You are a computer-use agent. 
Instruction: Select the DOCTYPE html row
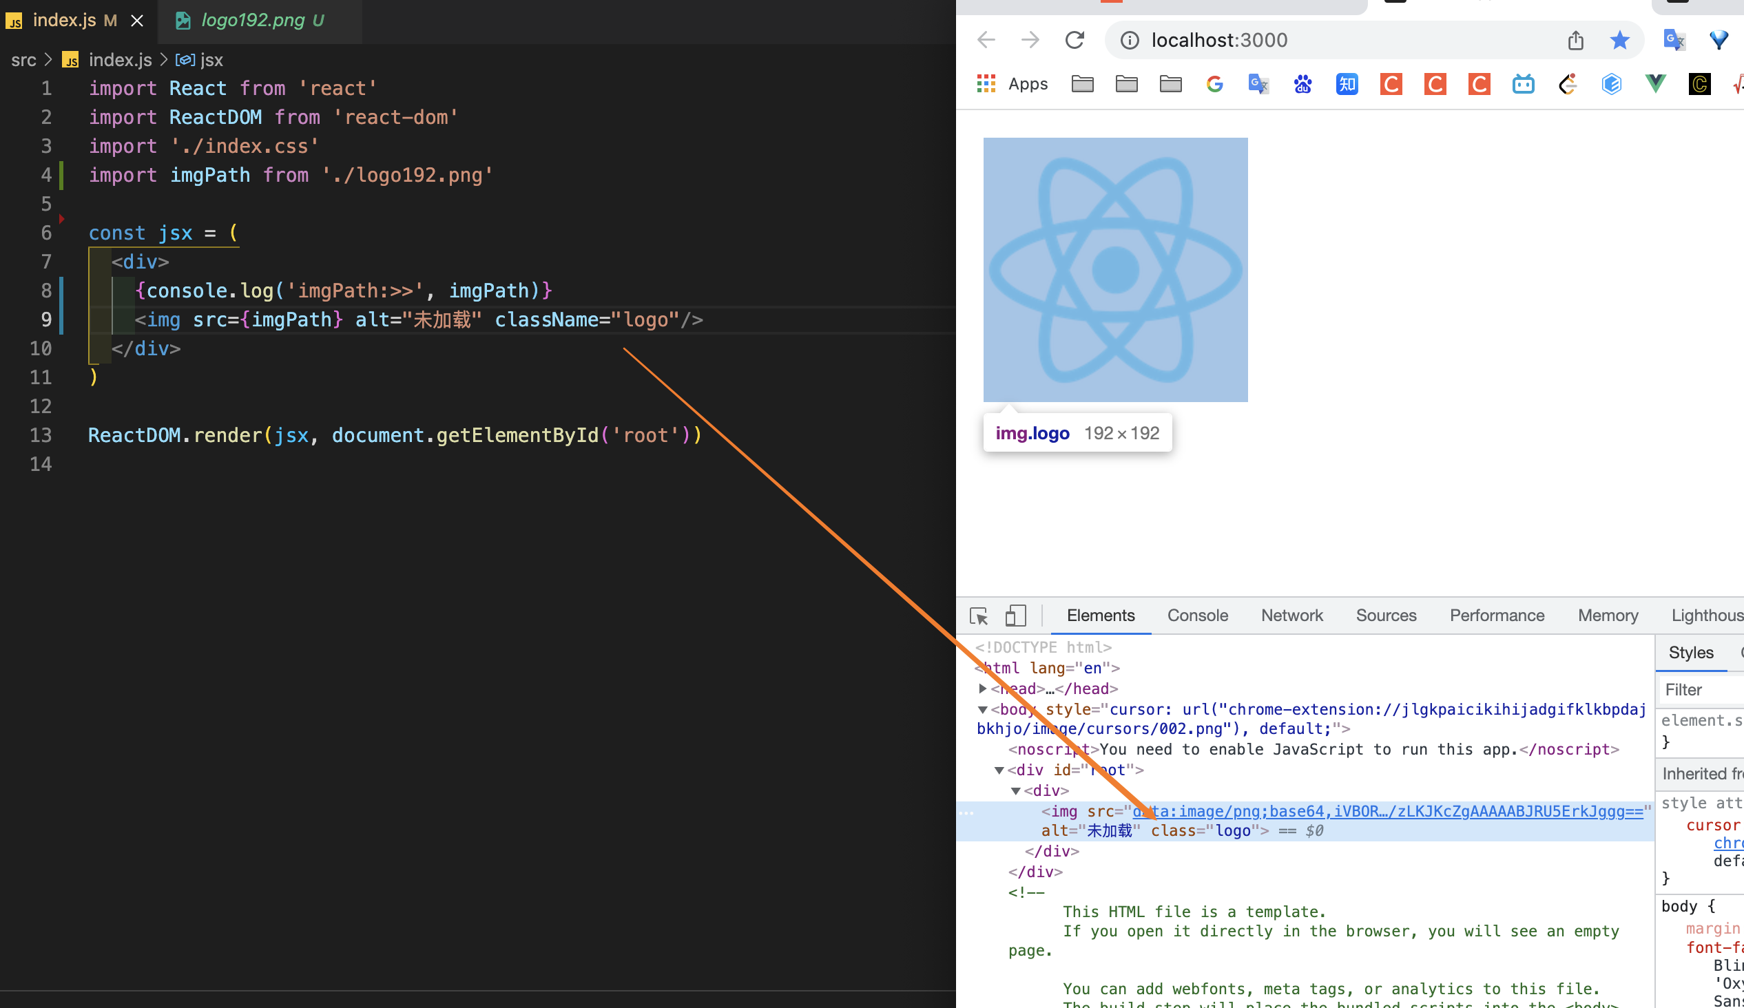coord(1043,647)
